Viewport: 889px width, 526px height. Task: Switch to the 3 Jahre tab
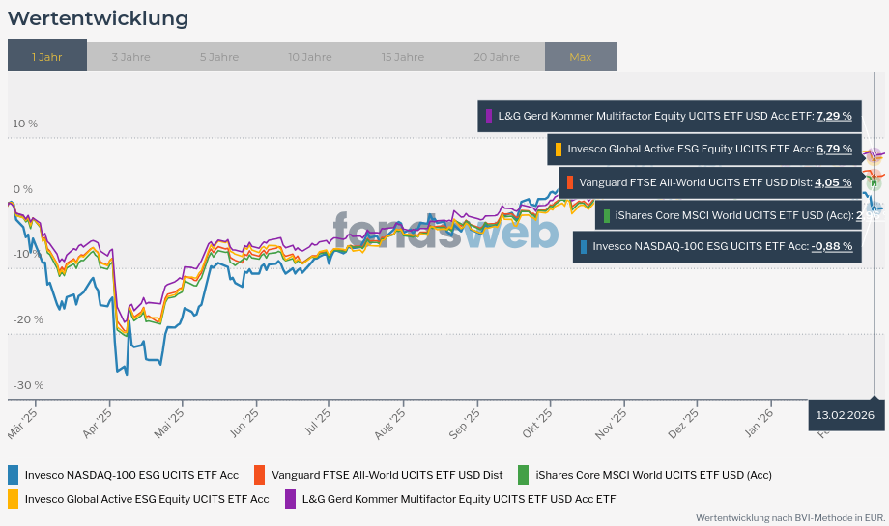point(131,57)
